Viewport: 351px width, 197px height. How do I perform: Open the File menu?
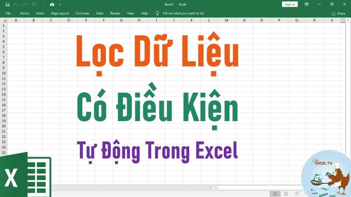[x=8, y=13]
